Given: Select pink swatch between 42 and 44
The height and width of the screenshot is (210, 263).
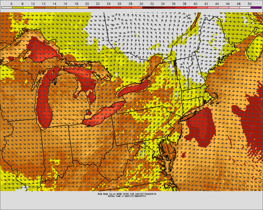Looking at the screenshot, I should (213, 7).
